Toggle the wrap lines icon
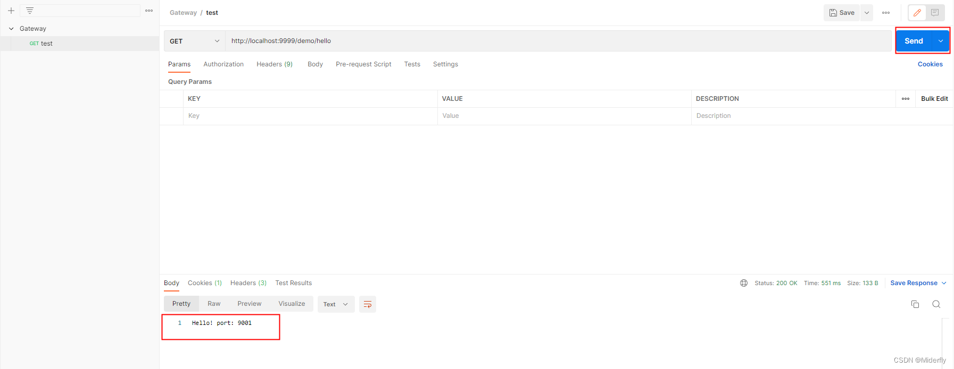Image resolution: width=954 pixels, height=369 pixels. point(368,304)
